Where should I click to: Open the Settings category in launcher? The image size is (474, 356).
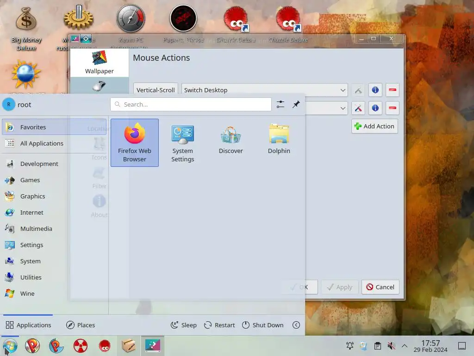click(x=54, y=245)
